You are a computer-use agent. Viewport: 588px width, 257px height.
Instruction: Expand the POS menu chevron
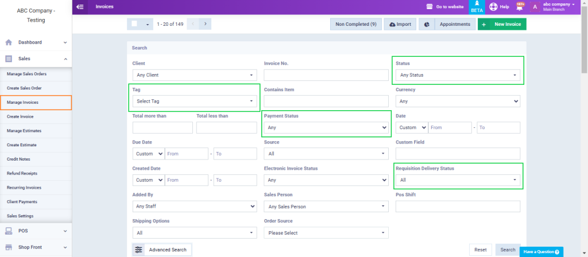65,231
